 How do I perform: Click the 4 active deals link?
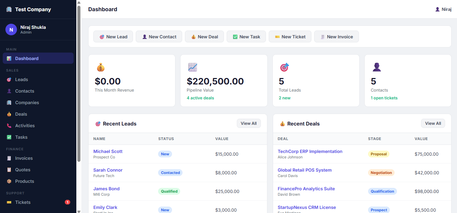200,98
